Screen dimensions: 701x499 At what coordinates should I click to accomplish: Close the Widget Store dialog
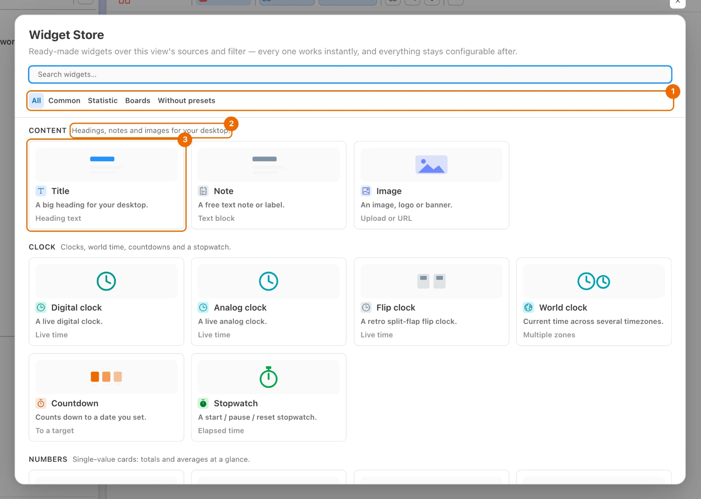point(677,2)
